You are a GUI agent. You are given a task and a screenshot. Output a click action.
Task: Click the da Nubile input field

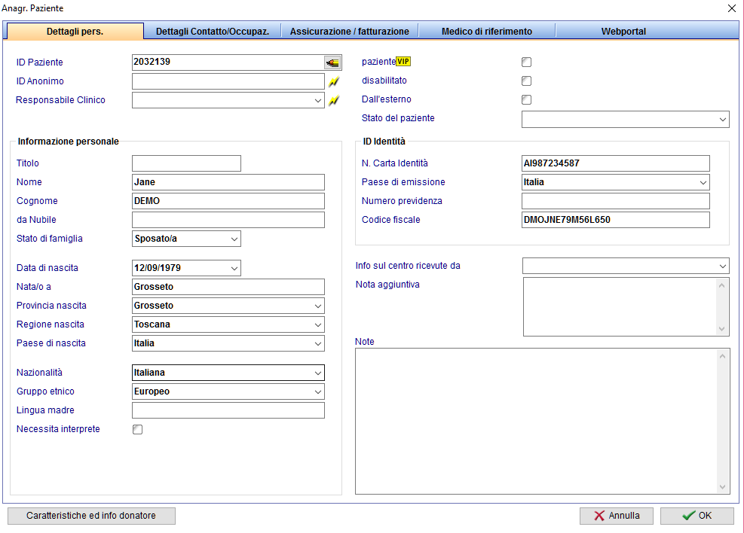[228, 220]
